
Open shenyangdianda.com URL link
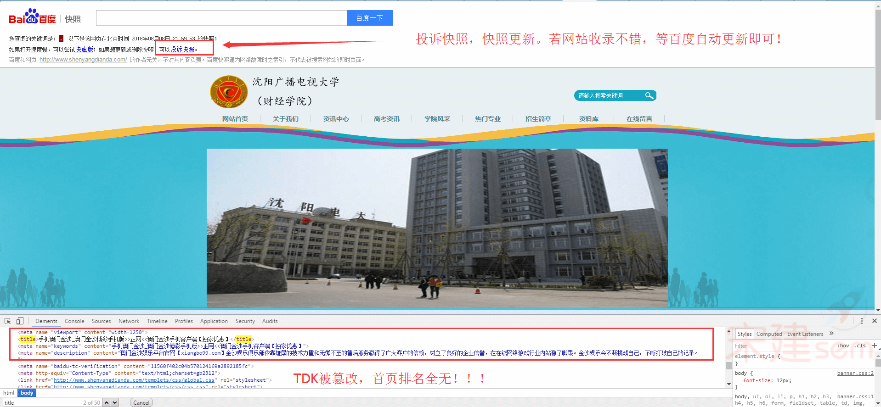pos(83,60)
